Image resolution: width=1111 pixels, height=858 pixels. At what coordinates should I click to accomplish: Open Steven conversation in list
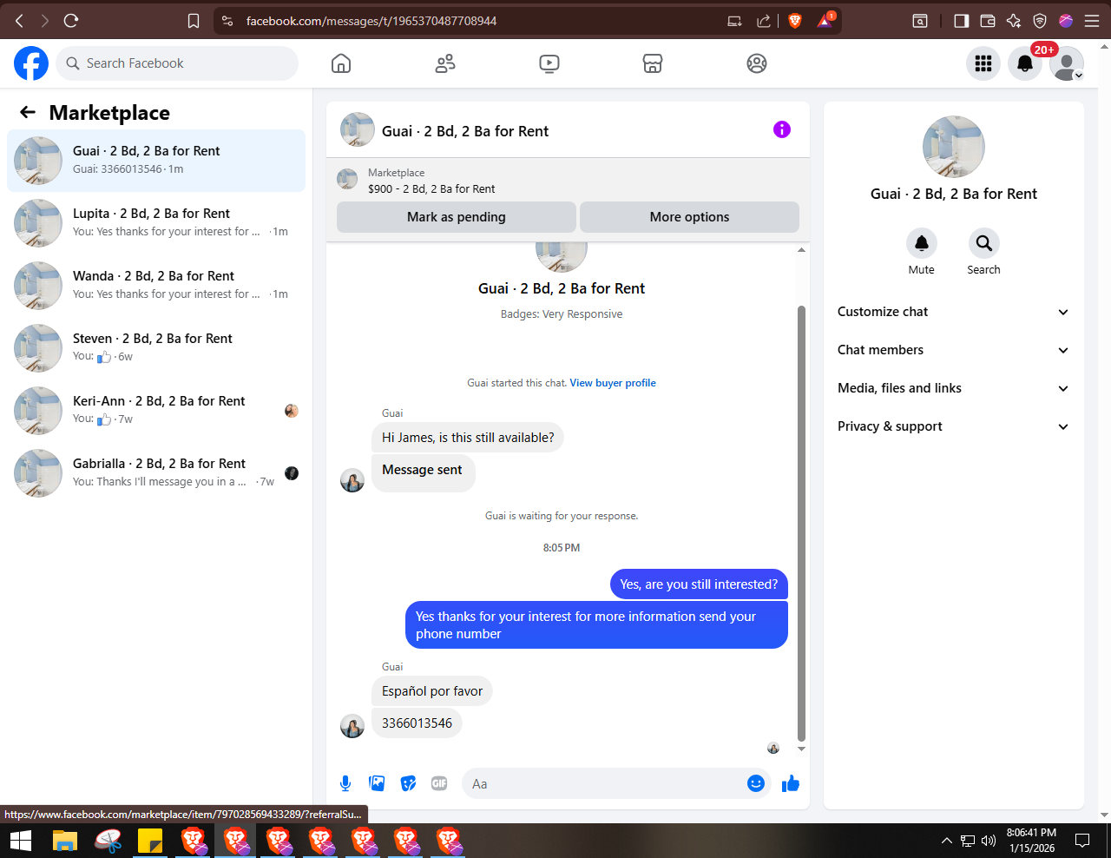pos(156,348)
